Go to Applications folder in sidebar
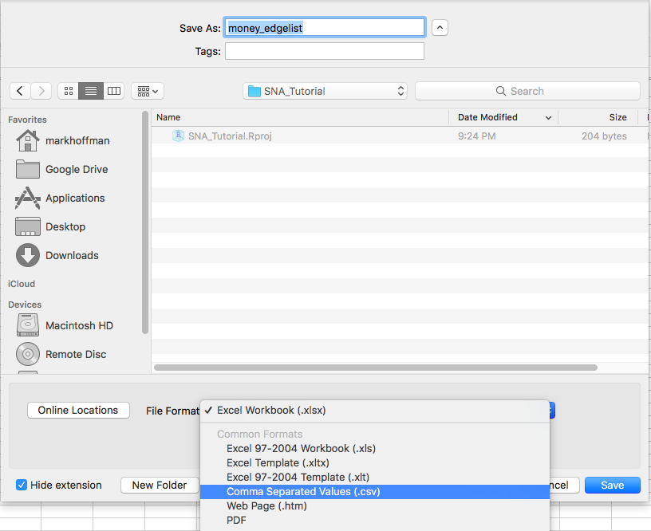651x531 pixels. pos(75,199)
